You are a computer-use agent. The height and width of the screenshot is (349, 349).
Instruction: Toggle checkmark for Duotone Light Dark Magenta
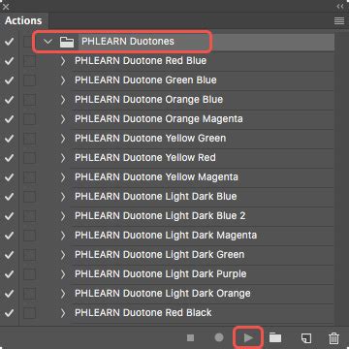point(10,236)
